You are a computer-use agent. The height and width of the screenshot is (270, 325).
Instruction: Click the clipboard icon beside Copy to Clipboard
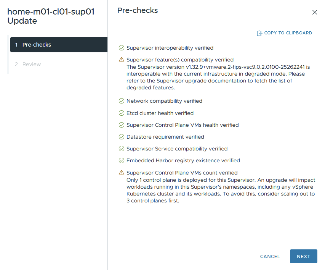coord(259,33)
